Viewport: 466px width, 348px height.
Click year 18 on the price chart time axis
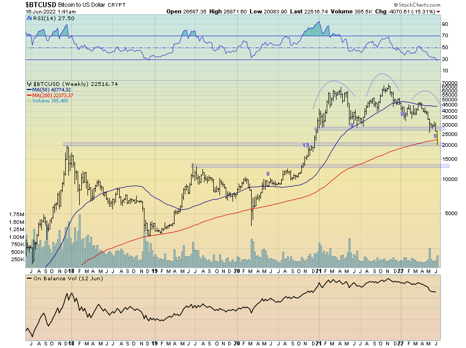[x=71, y=271]
